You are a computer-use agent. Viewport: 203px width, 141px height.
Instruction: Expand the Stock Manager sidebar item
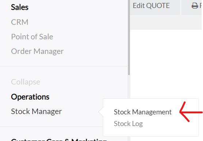36,111
